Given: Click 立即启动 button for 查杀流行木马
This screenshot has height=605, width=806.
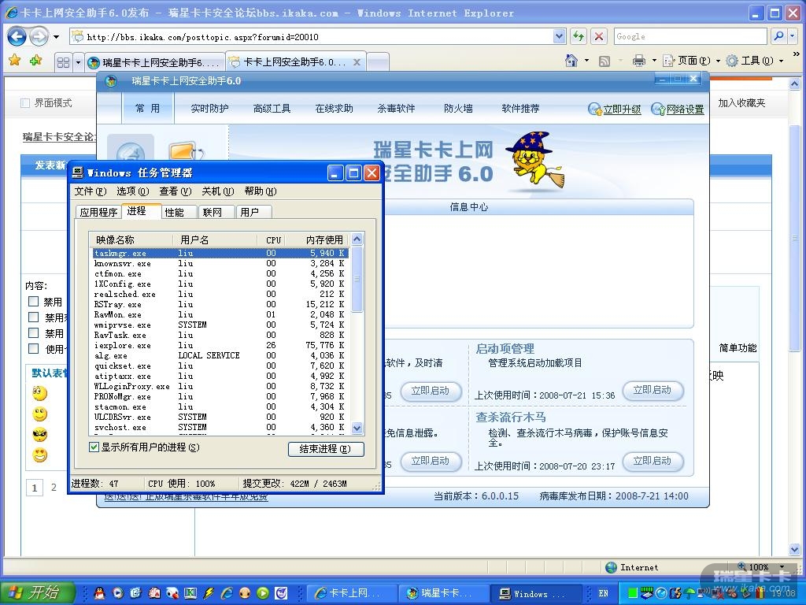Looking at the screenshot, I should click(653, 461).
